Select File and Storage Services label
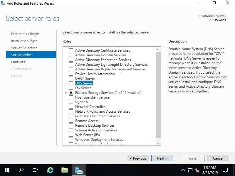235x176 pixels. 108,93
